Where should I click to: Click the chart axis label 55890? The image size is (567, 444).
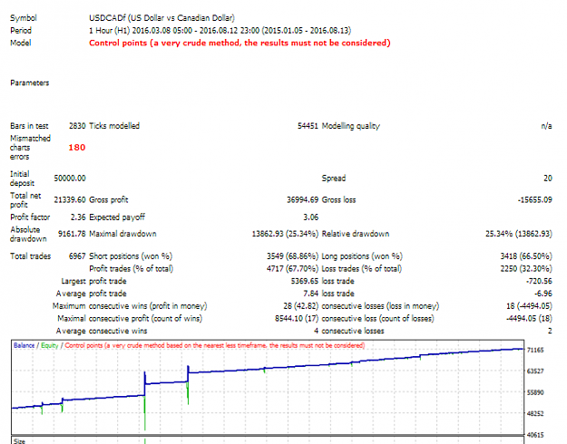pyautogui.click(x=535, y=392)
